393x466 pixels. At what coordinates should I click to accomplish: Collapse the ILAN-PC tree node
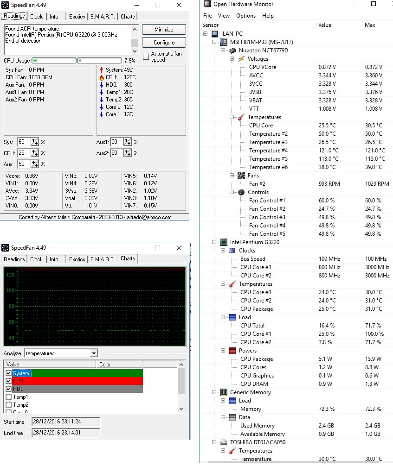[x=205, y=33]
